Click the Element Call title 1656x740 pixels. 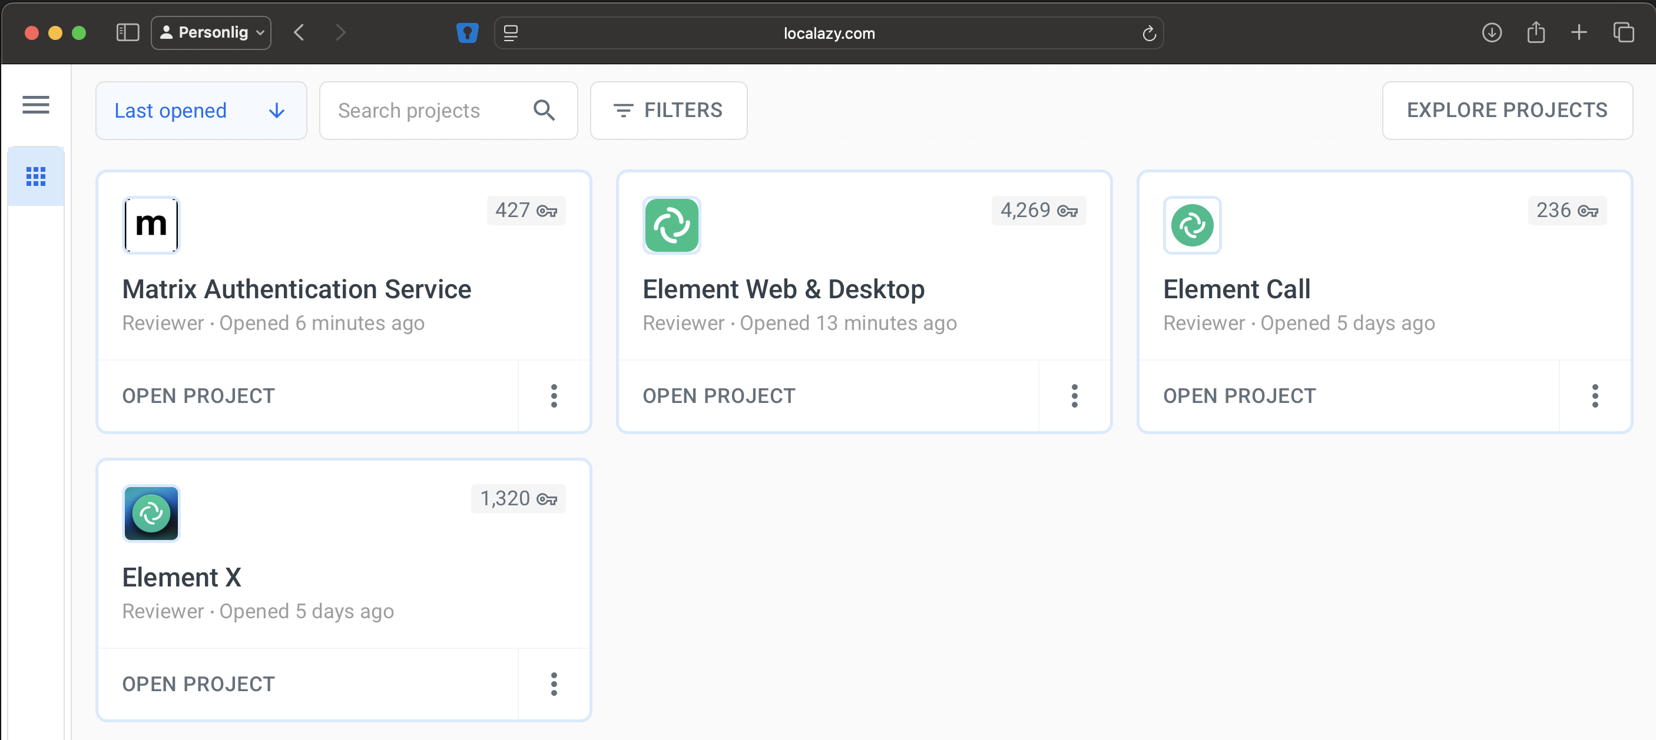pyautogui.click(x=1237, y=289)
